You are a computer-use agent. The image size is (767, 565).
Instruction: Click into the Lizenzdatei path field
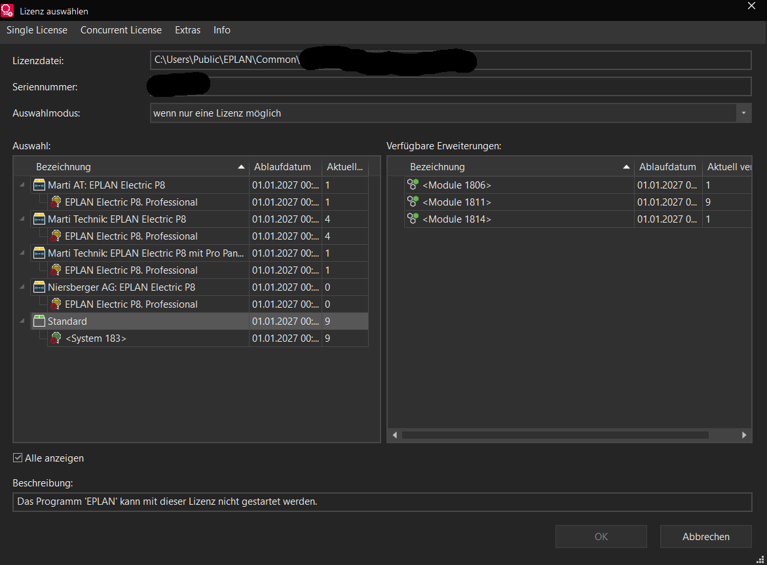click(x=451, y=60)
